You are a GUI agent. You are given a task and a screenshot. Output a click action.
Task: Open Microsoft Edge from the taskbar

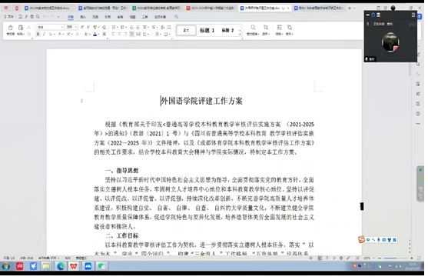click(61, 266)
